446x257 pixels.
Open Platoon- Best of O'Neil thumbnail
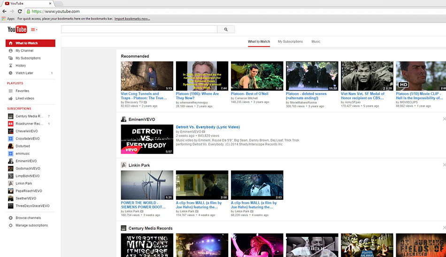tap(257, 76)
